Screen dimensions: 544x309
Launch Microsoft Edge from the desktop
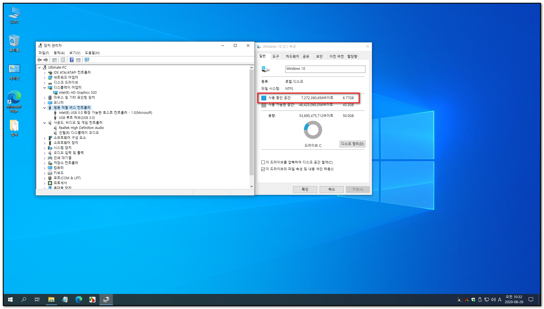pos(14,101)
